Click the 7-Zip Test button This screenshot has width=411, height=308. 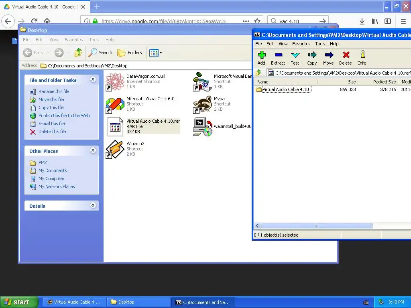[x=295, y=58]
